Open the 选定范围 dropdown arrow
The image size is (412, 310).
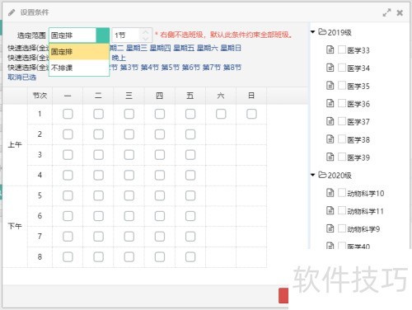pyautogui.click(x=103, y=35)
